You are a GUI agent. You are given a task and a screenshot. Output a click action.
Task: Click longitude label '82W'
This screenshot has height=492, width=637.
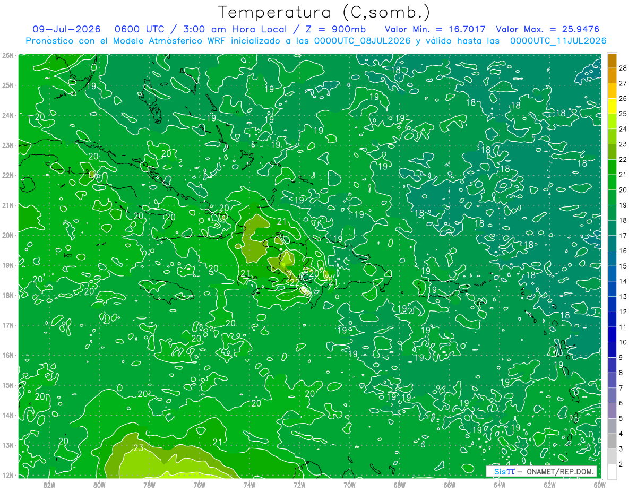tap(49, 485)
